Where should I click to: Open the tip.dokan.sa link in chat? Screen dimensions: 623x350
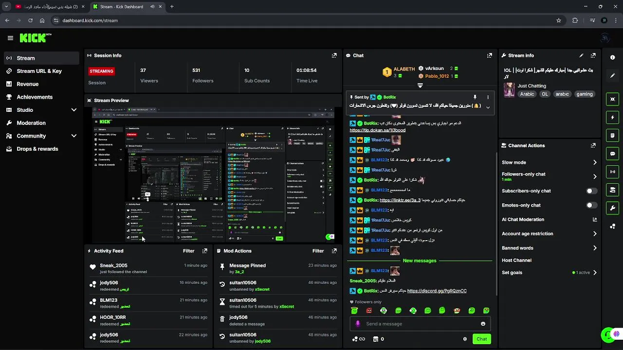[377, 130]
